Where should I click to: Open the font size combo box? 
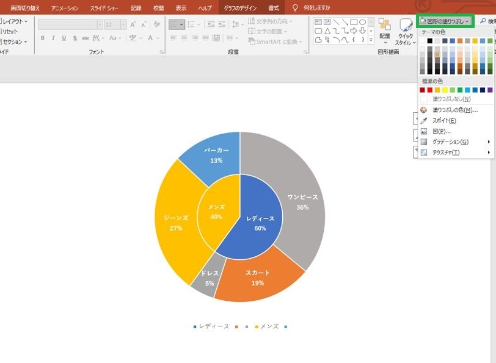coord(115,24)
